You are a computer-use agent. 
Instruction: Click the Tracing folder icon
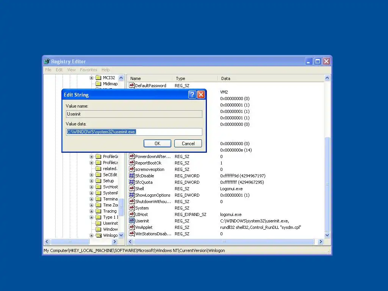tap(99, 211)
